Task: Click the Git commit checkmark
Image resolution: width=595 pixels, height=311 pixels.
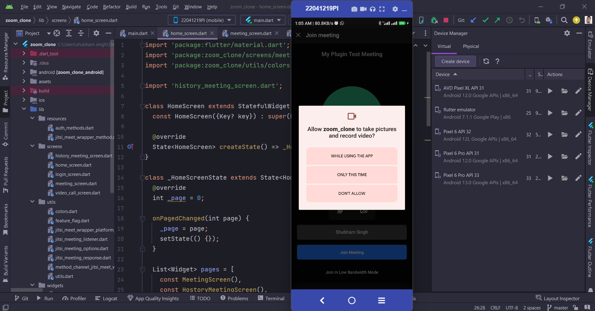Action: [486, 20]
